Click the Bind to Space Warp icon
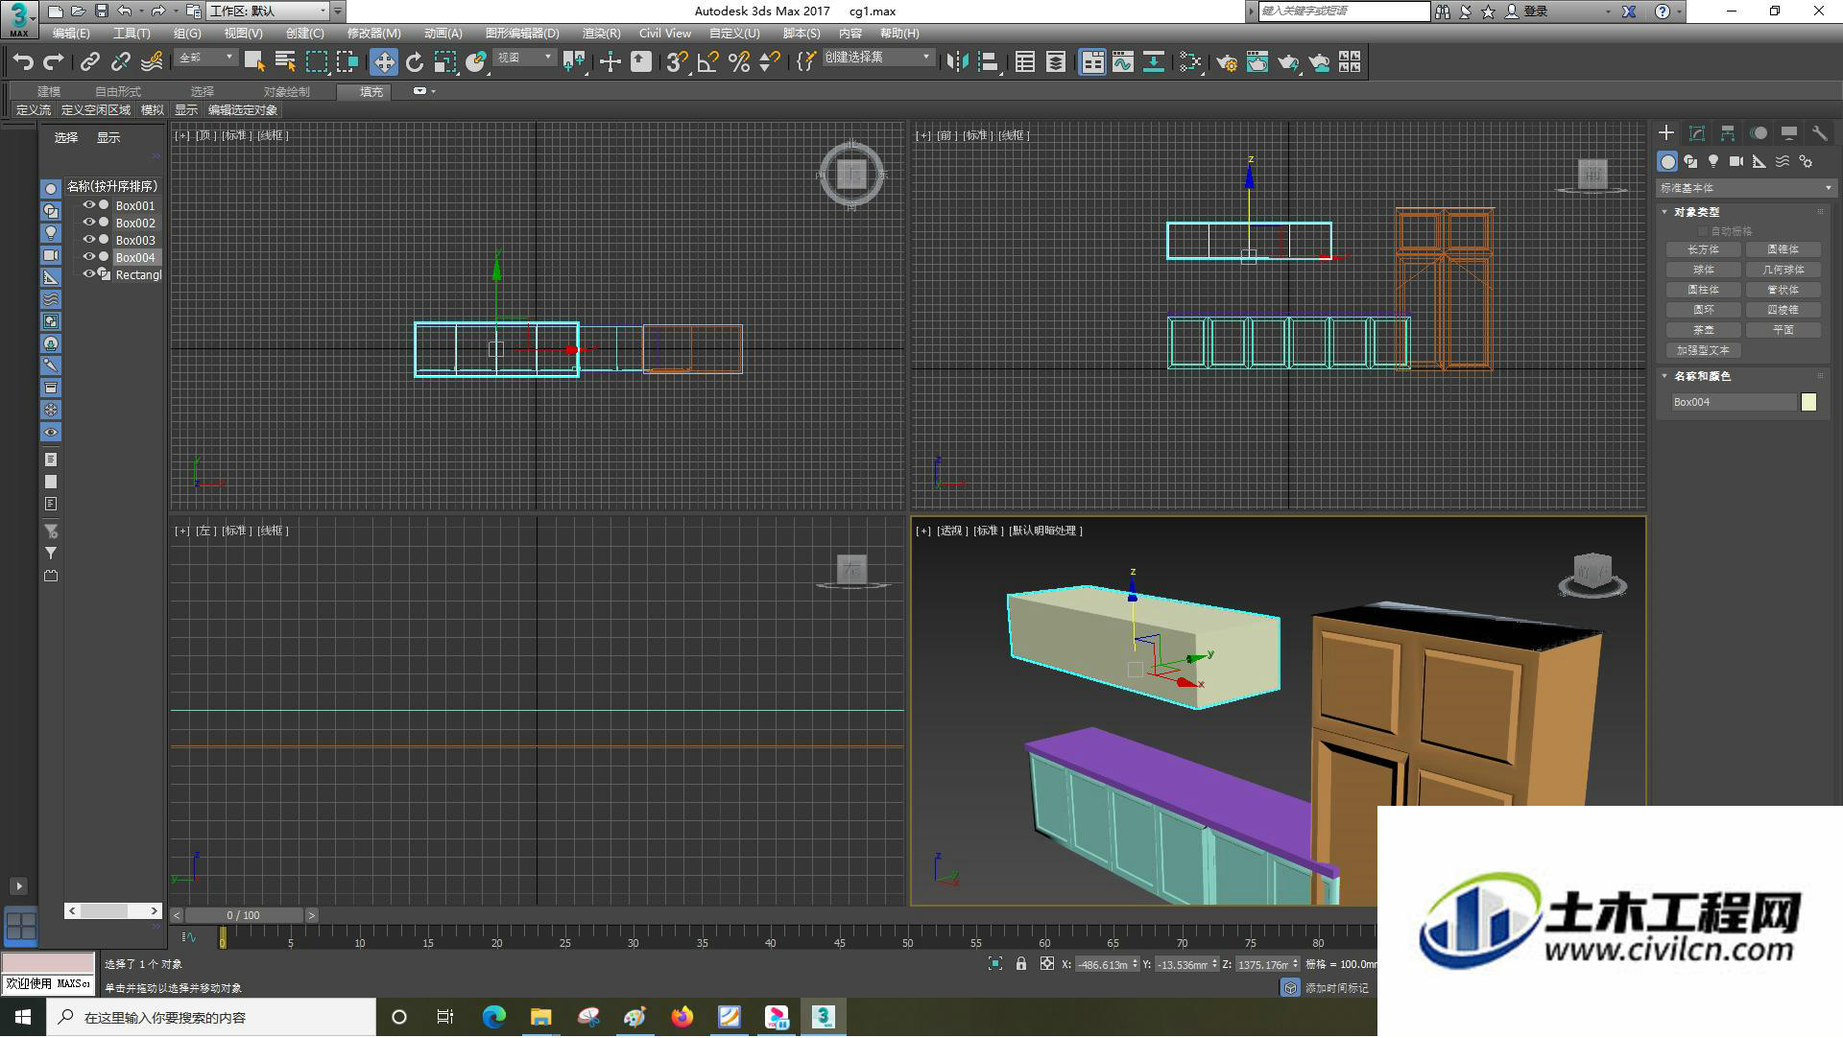Image resolution: width=1843 pixels, height=1038 pixels. pyautogui.click(x=152, y=62)
